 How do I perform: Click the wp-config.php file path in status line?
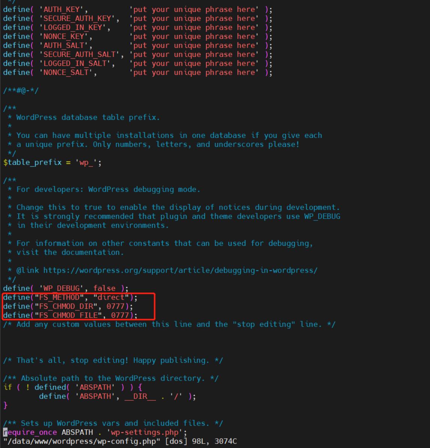81,441
